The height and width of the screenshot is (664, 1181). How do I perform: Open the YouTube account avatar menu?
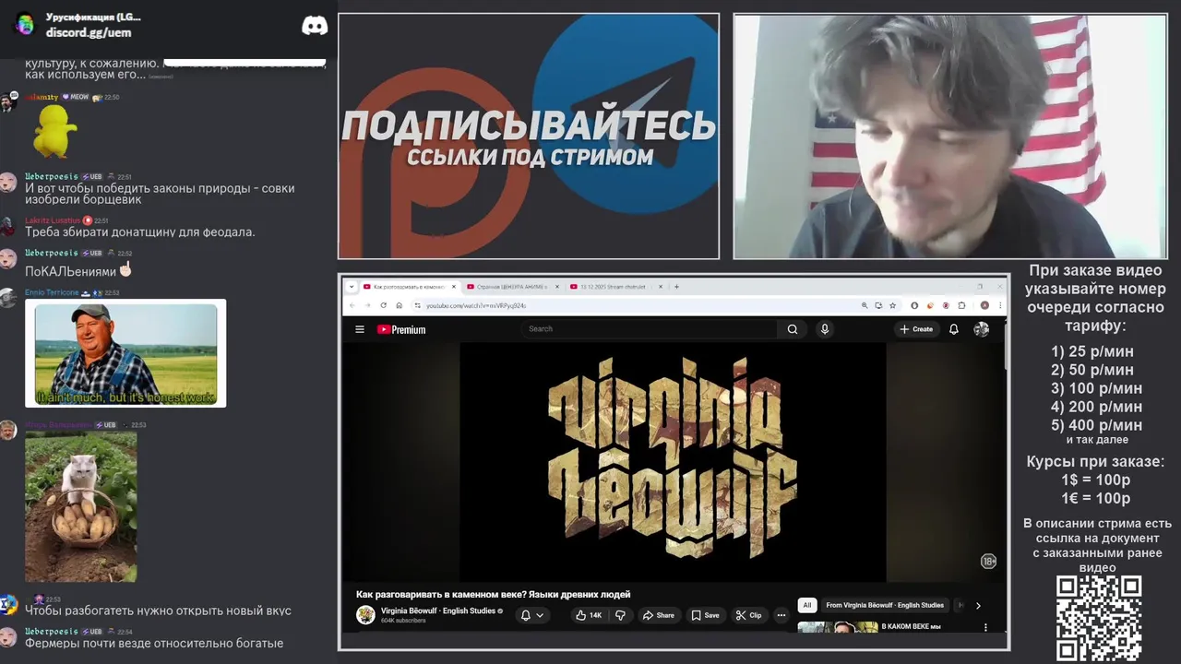(x=982, y=329)
